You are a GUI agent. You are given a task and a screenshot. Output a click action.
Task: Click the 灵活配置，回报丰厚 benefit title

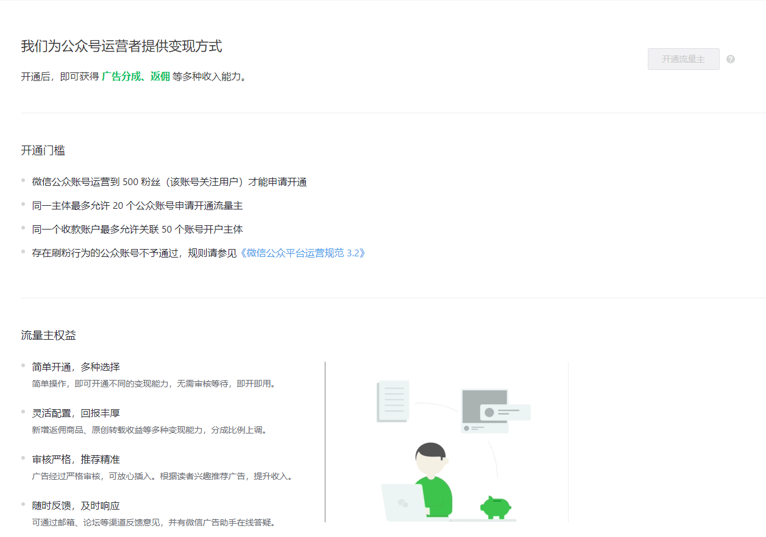76,413
